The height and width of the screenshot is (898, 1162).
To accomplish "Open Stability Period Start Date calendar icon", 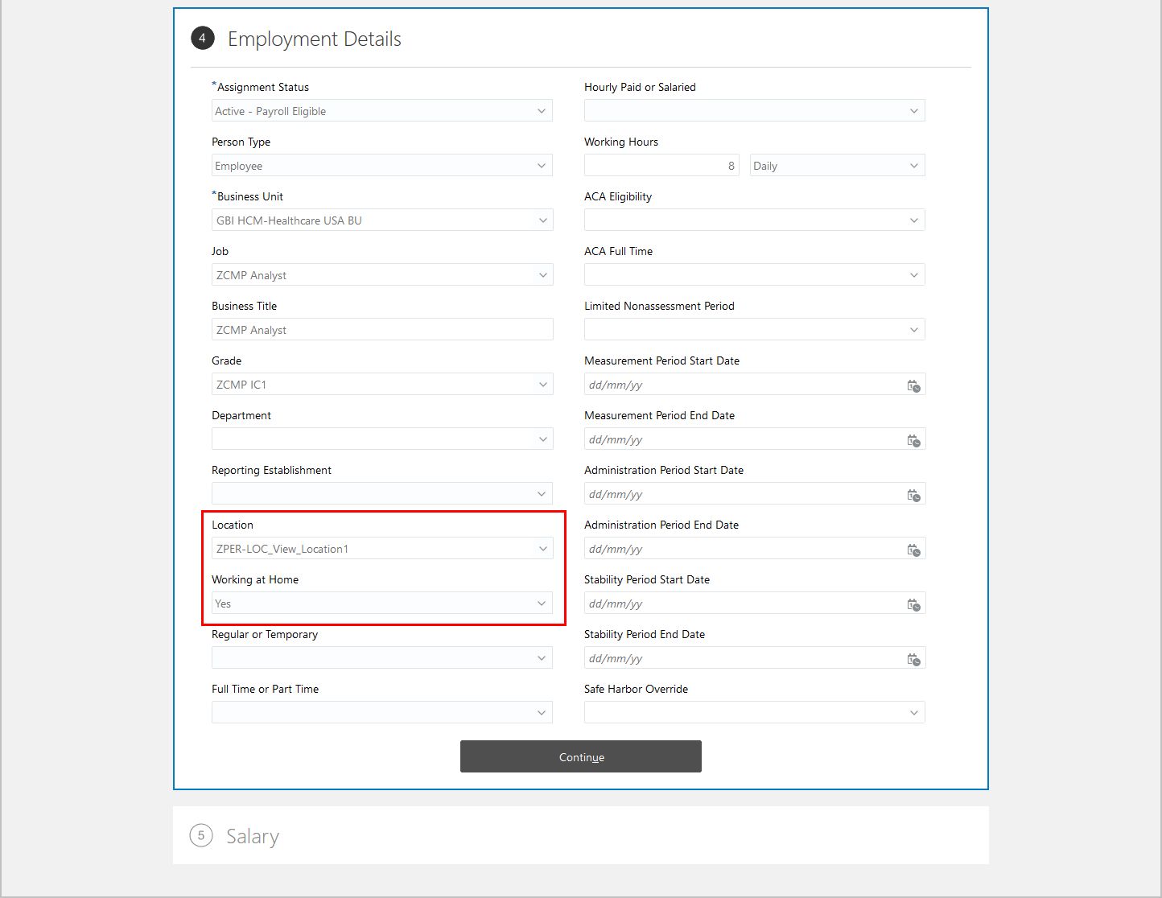I will 913,604.
